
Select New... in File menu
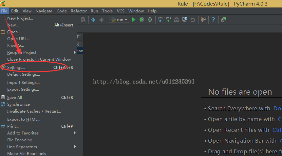[x=39, y=25]
